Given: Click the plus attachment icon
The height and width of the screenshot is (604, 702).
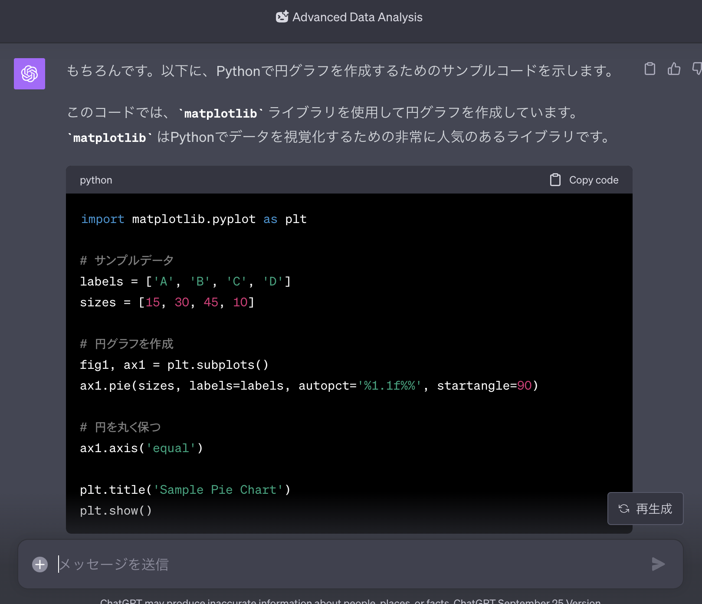Looking at the screenshot, I should (40, 564).
